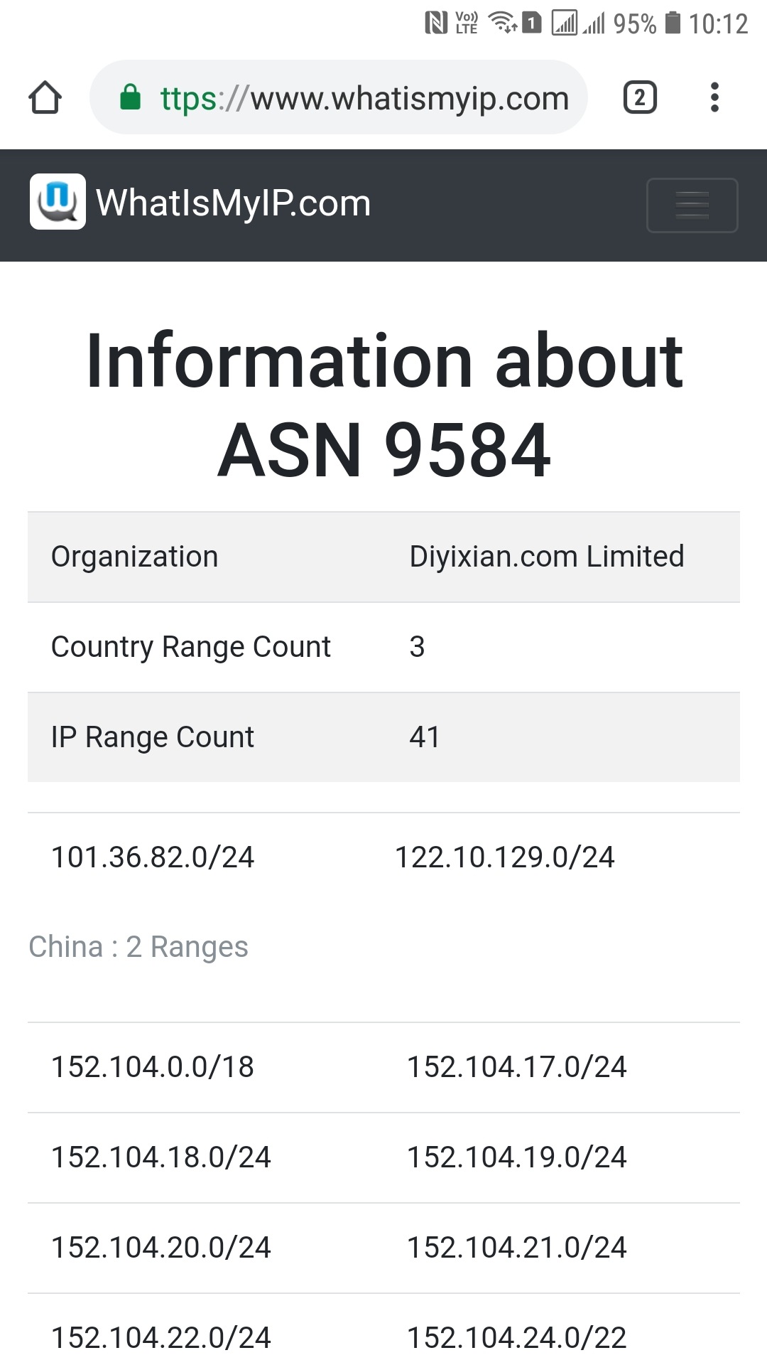Select IP range 122.10.129.0/24
The width and height of the screenshot is (767, 1365).
click(504, 857)
